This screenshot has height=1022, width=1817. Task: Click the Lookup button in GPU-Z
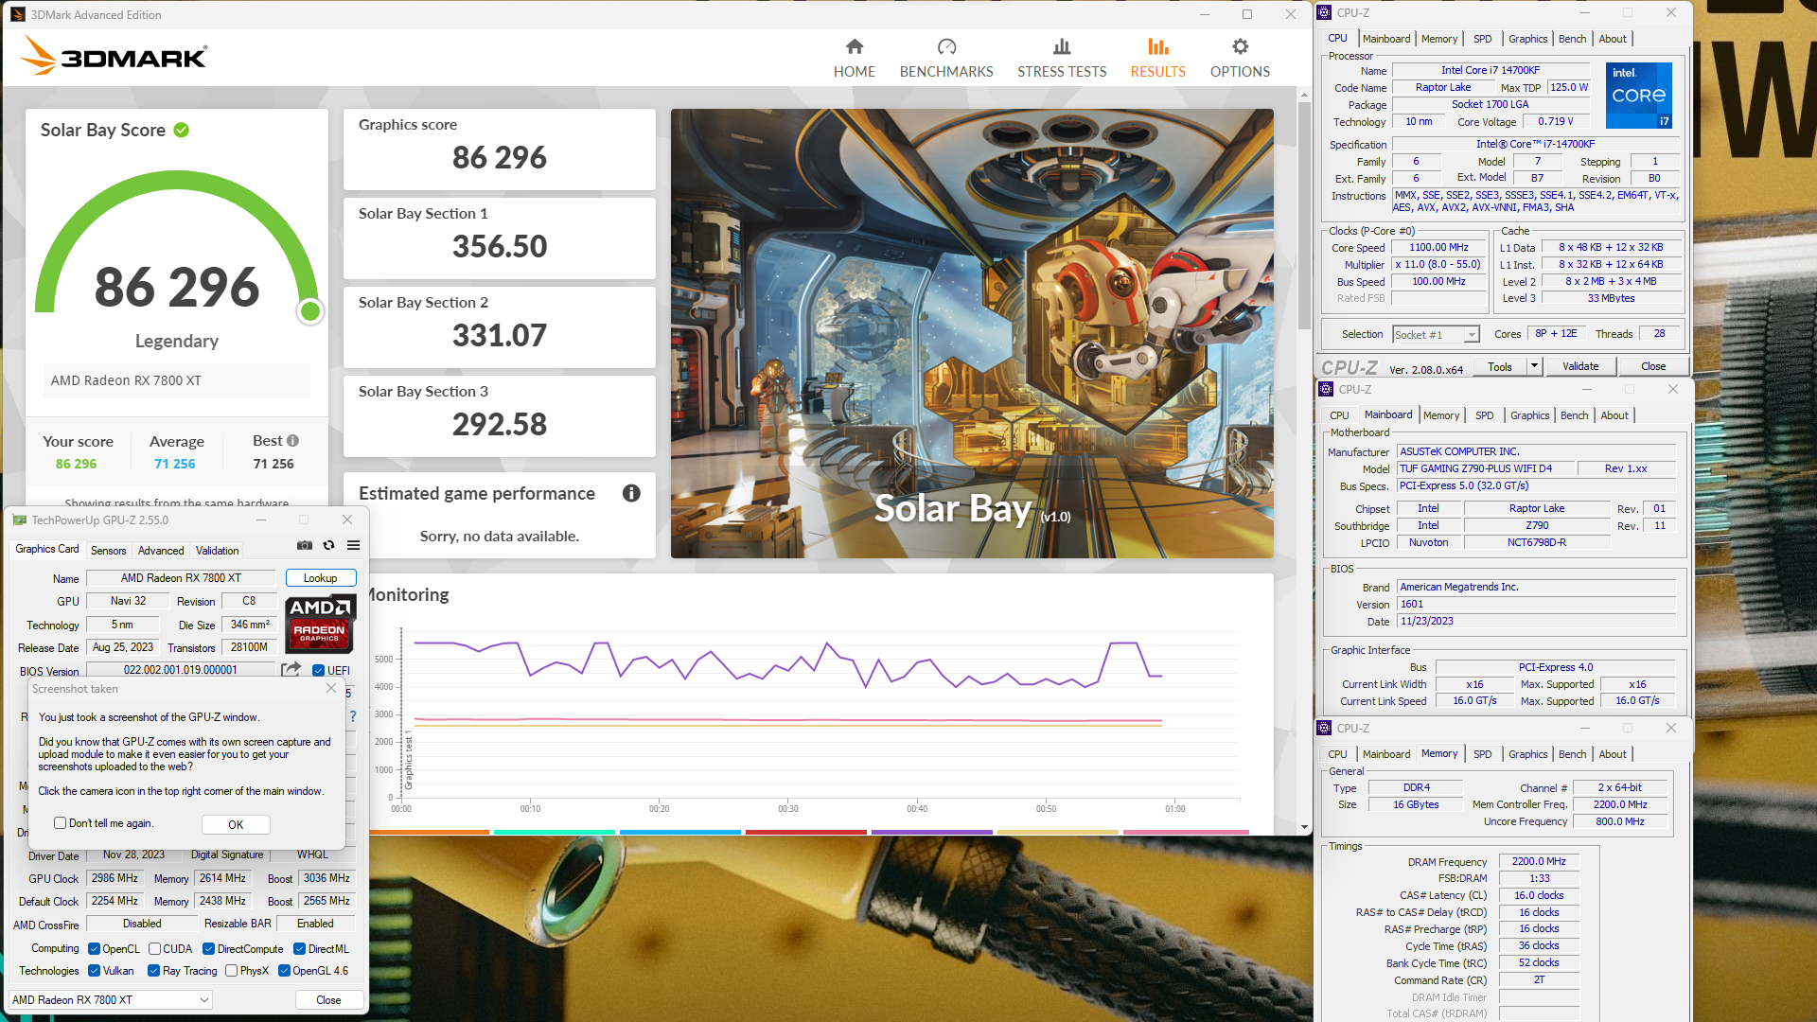click(x=321, y=577)
